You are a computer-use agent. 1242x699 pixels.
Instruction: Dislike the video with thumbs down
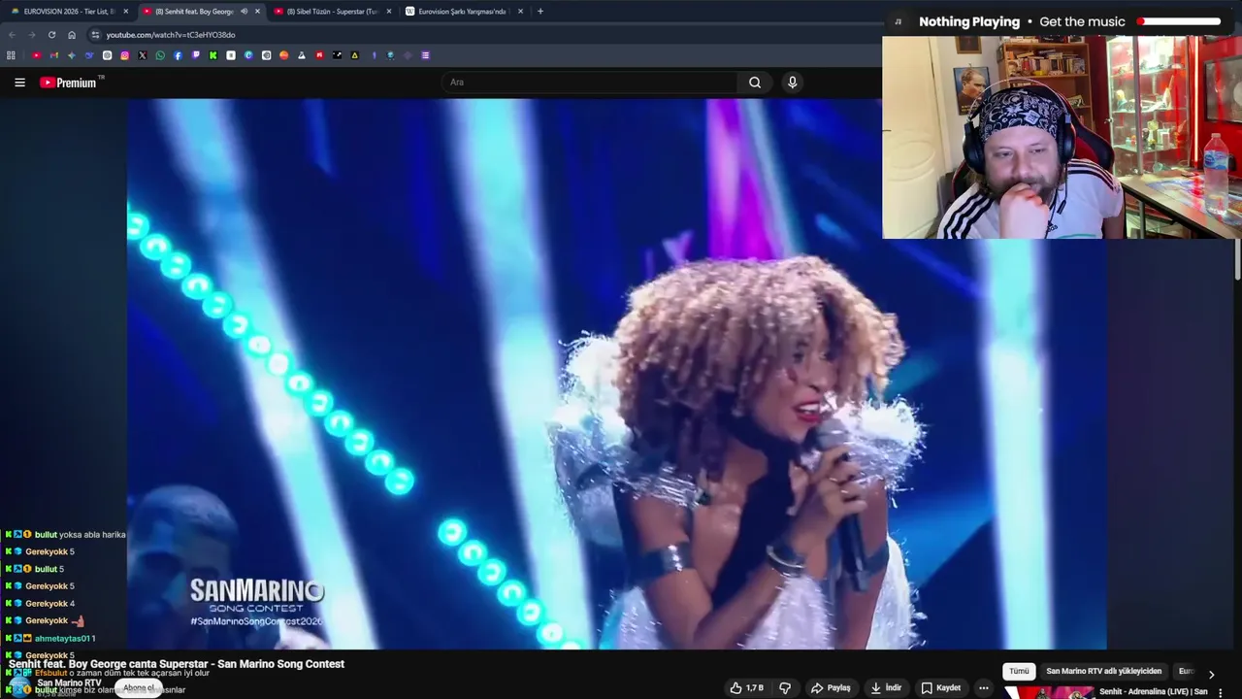(785, 687)
